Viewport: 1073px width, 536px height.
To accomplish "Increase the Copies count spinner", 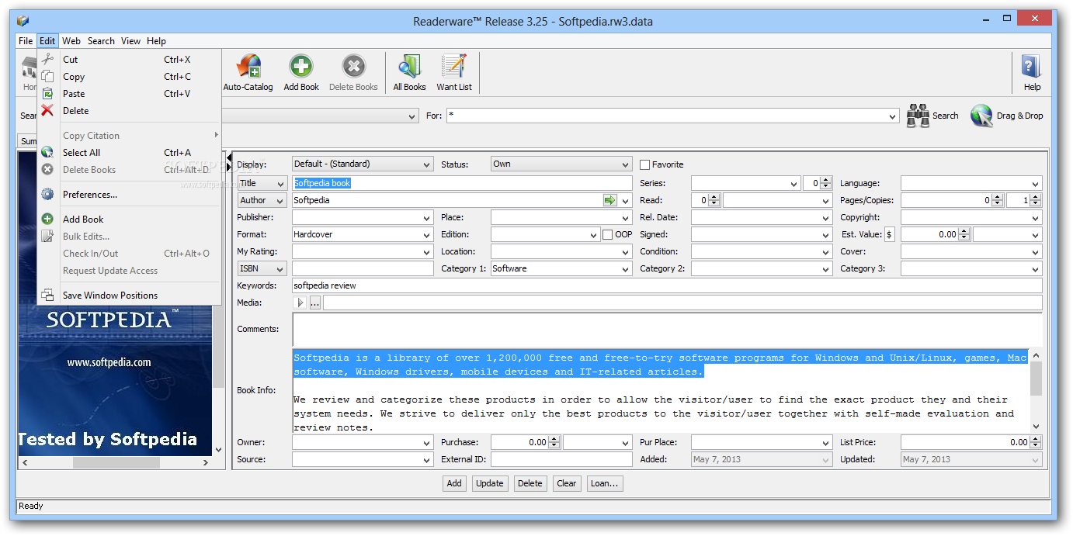I will 1036,197.
